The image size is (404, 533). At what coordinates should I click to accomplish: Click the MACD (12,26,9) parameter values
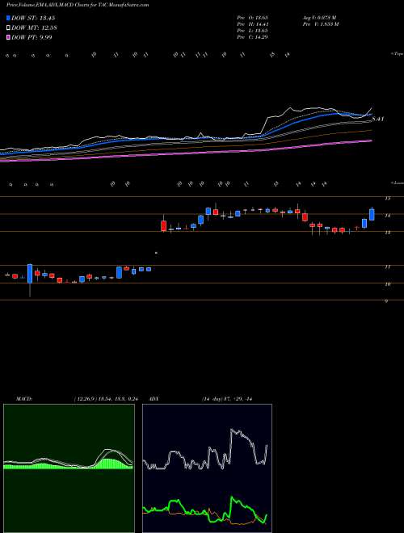tap(105, 398)
